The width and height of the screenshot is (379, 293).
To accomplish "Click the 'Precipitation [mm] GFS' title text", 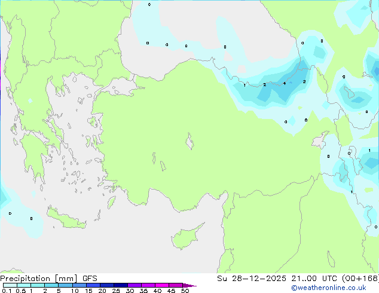I will pyautogui.click(x=48, y=279).
